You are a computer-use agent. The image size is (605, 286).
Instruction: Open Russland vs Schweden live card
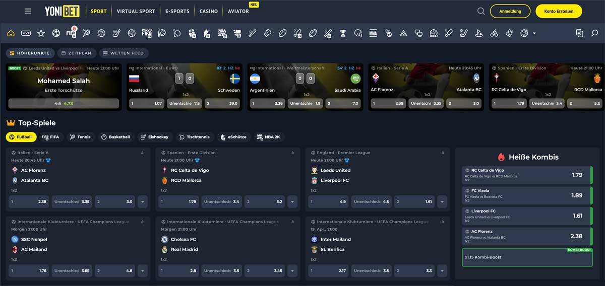(184, 87)
